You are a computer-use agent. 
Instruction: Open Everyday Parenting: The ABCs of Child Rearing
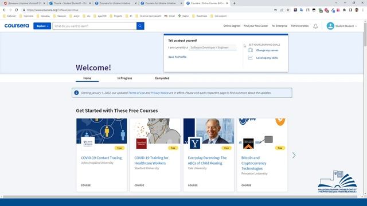(207, 160)
